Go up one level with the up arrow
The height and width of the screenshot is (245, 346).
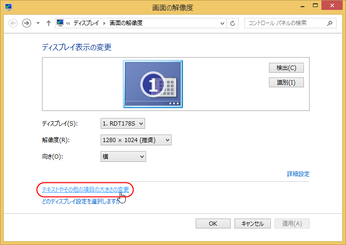(x=49, y=23)
